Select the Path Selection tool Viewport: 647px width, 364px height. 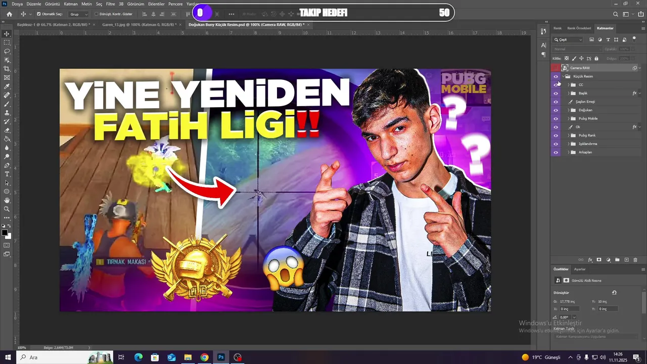coord(7,183)
